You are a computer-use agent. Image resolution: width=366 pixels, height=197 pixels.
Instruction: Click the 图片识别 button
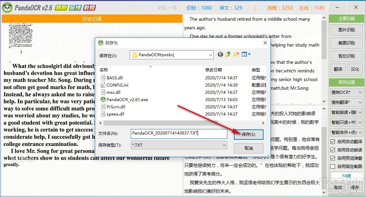pyautogui.click(x=347, y=30)
